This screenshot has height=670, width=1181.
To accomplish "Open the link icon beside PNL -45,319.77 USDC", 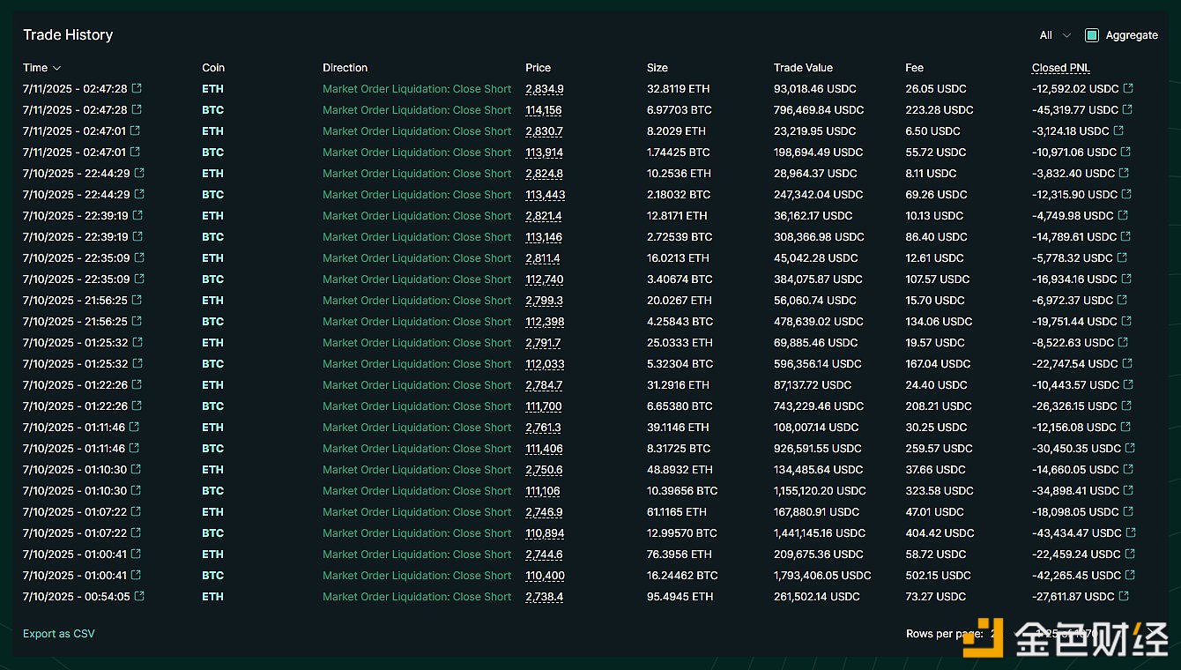I will pos(1128,110).
